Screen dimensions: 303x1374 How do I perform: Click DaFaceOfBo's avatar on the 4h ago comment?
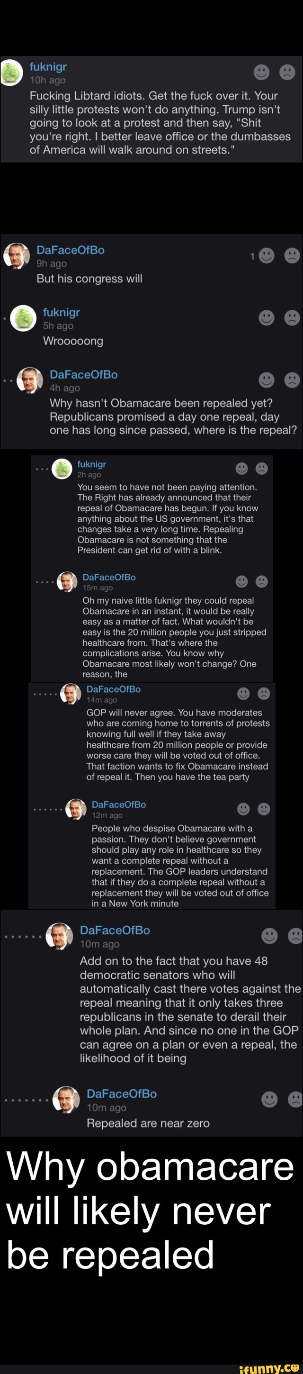29,380
